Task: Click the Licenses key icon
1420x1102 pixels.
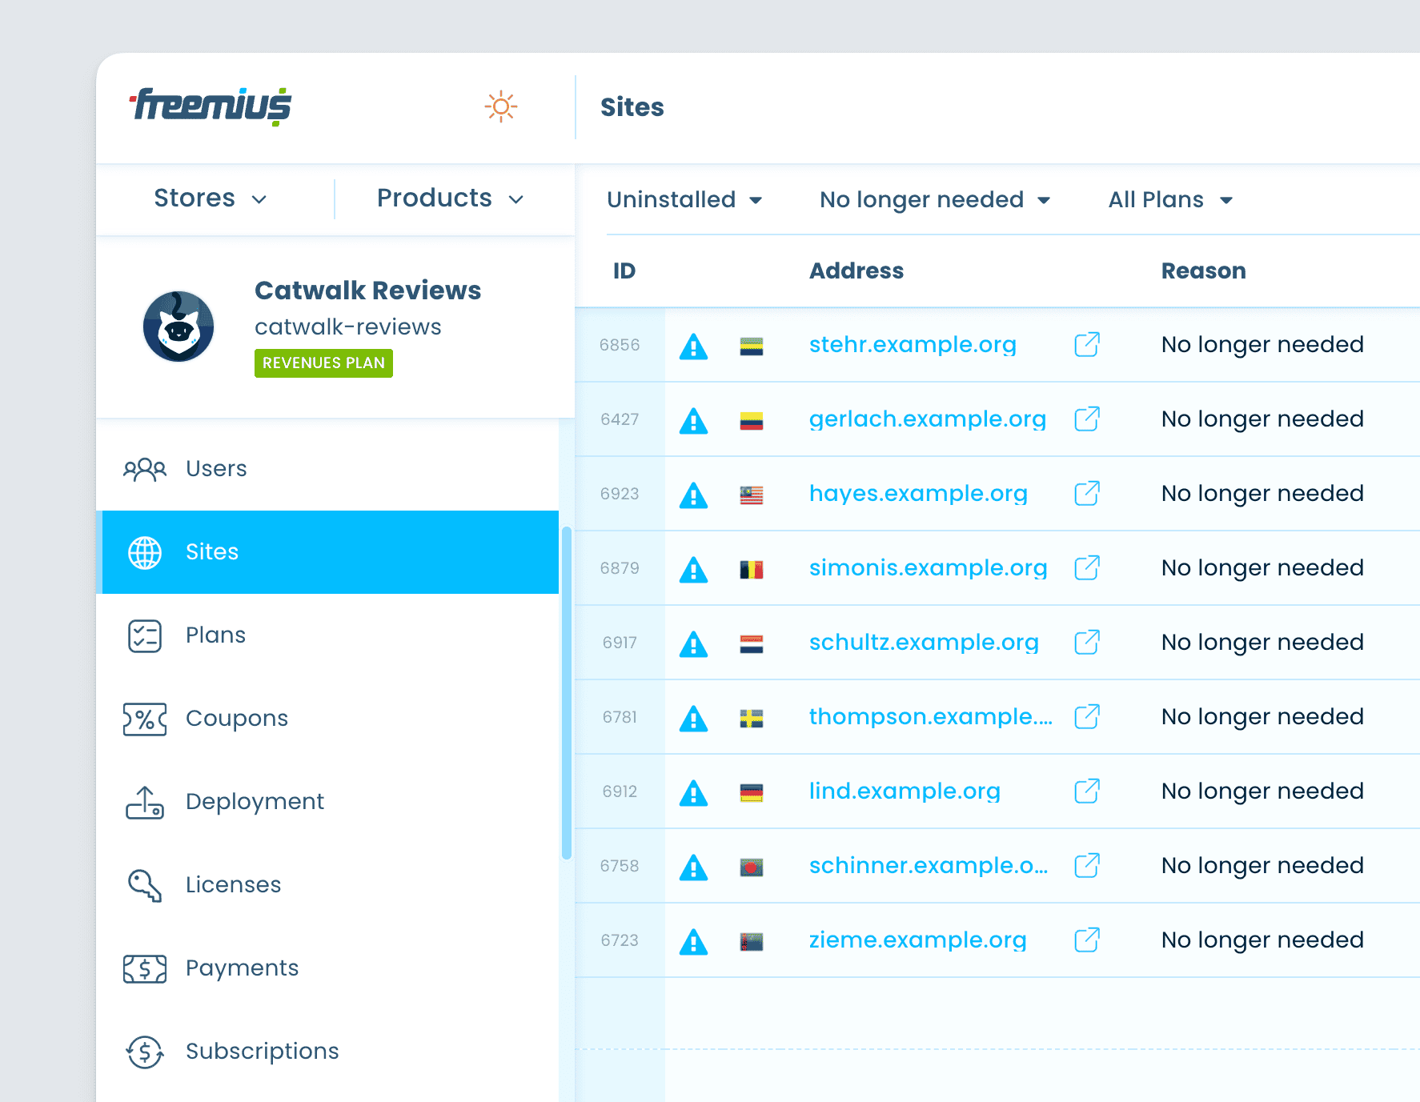Action: tap(145, 885)
